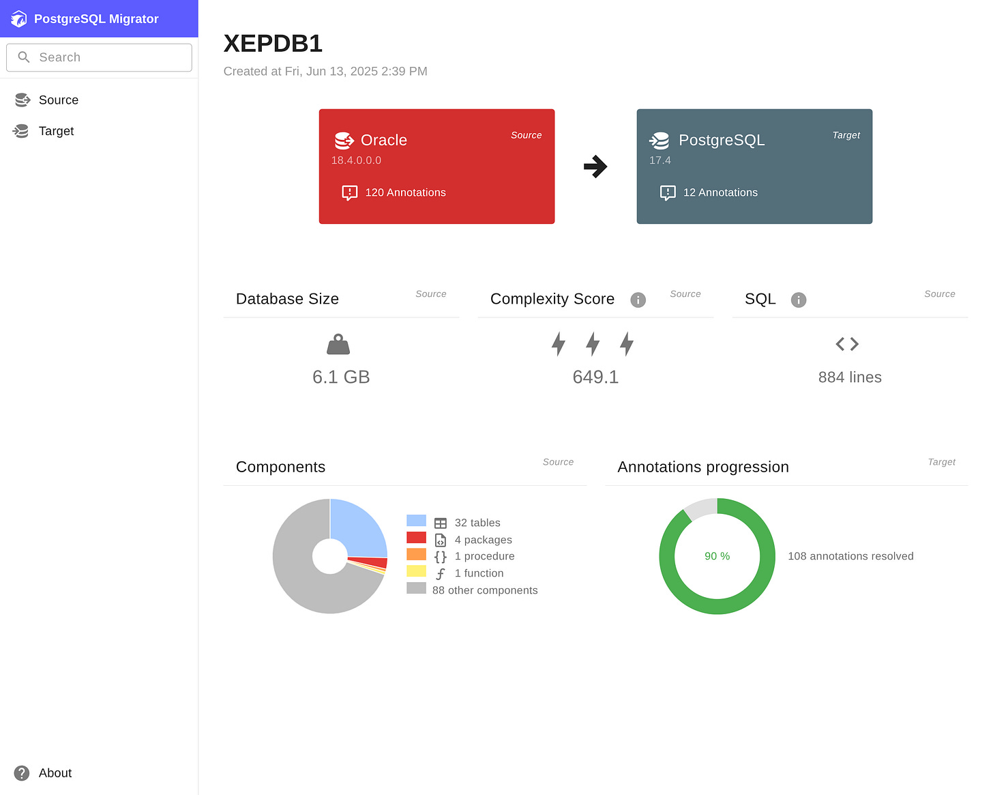Click the 12 Annotations link
Viewport: 993px width, 795px height.
(x=720, y=193)
